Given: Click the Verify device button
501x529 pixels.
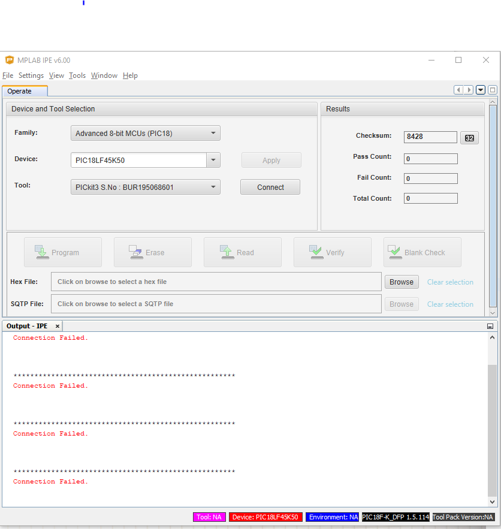Looking at the screenshot, I should click(333, 252).
